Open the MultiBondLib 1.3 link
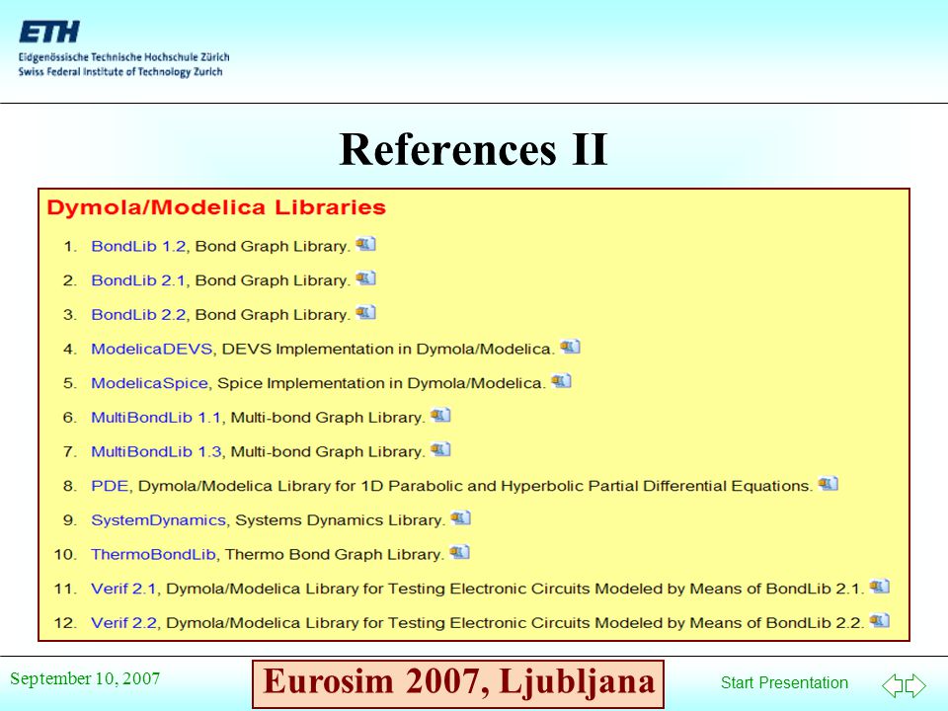Image resolution: width=948 pixels, height=711 pixels. (156, 452)
